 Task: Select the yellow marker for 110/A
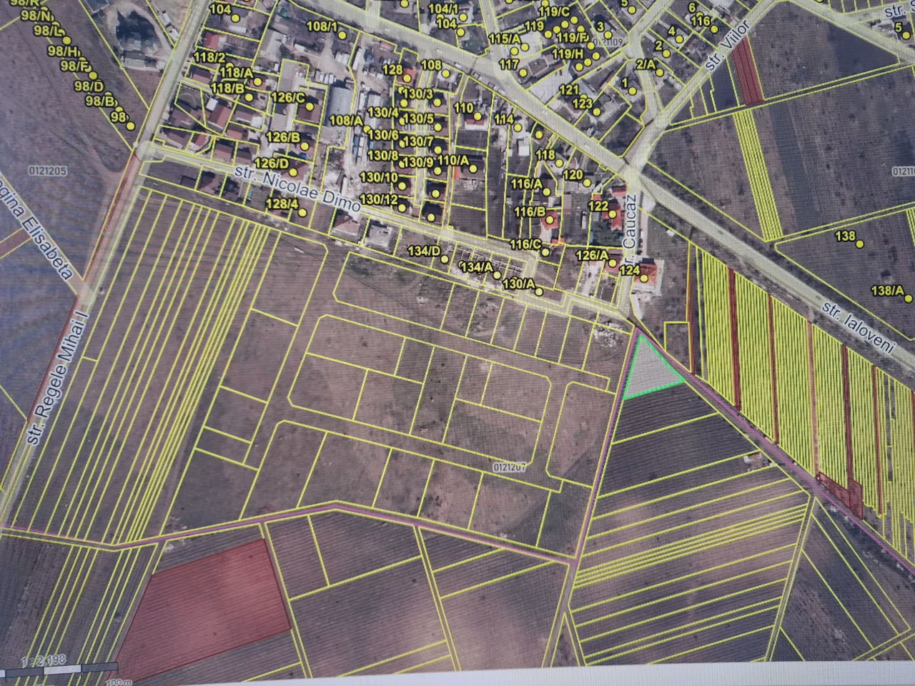tap(473, 169)
